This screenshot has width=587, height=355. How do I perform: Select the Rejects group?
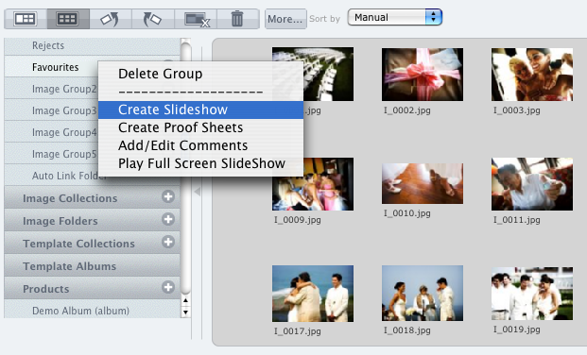92,45
